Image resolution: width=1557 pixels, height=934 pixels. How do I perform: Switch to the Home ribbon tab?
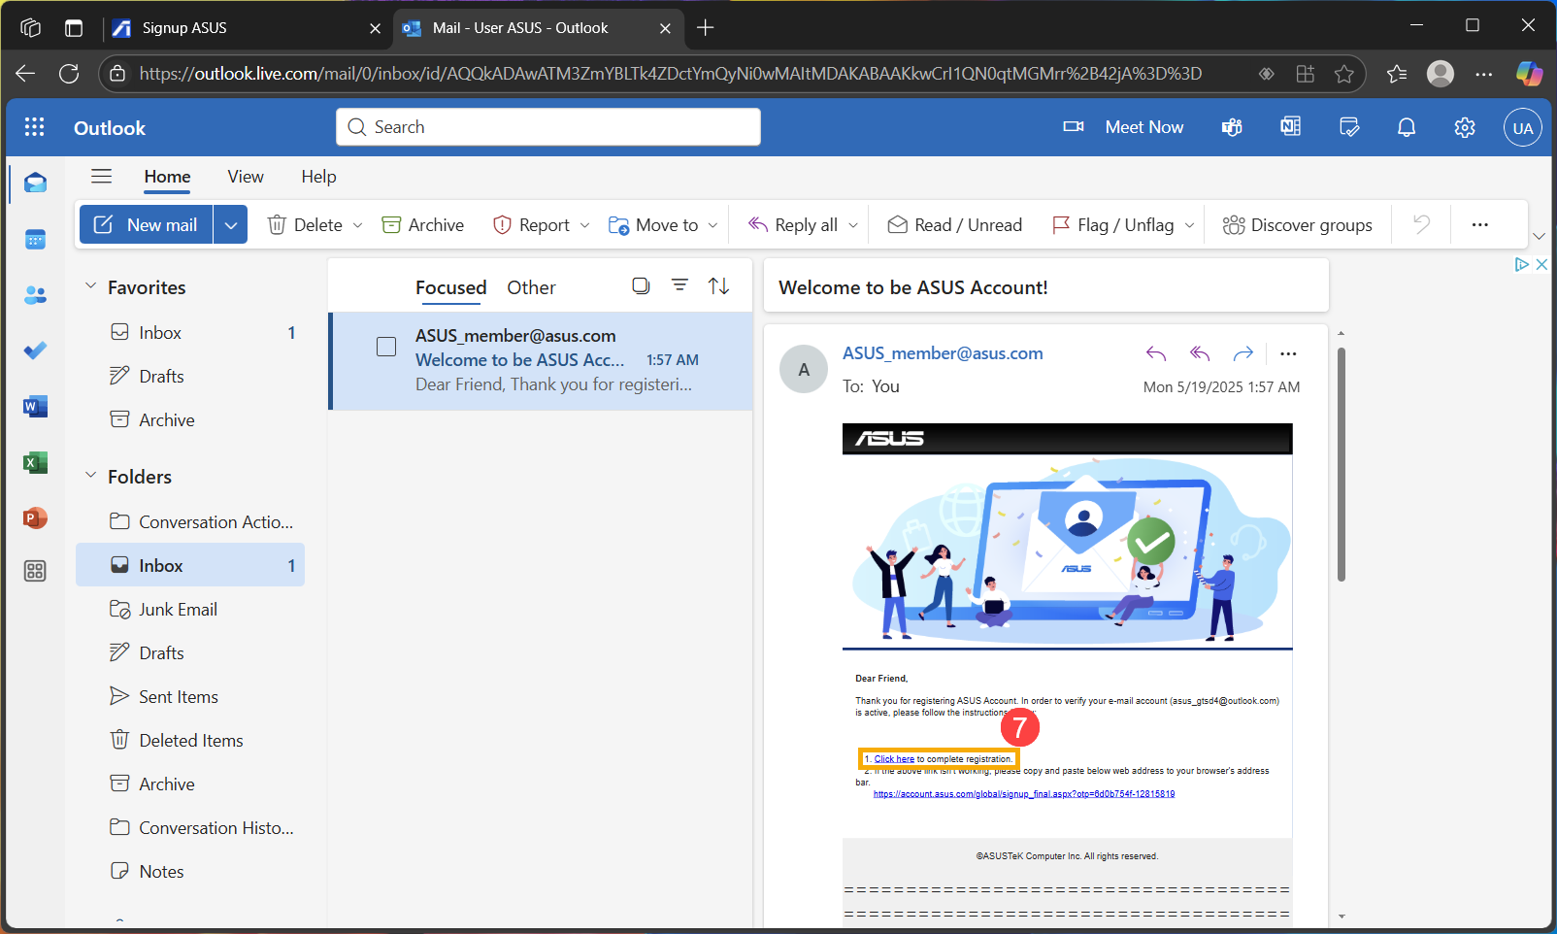tap(167, 176)
